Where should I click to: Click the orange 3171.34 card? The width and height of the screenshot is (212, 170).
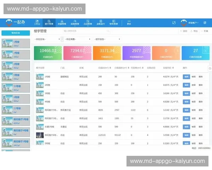point(107,53)
